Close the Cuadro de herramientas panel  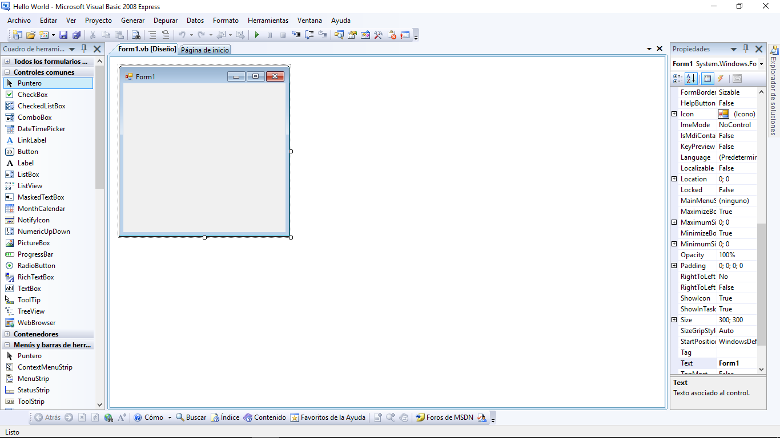pos(97,49)
